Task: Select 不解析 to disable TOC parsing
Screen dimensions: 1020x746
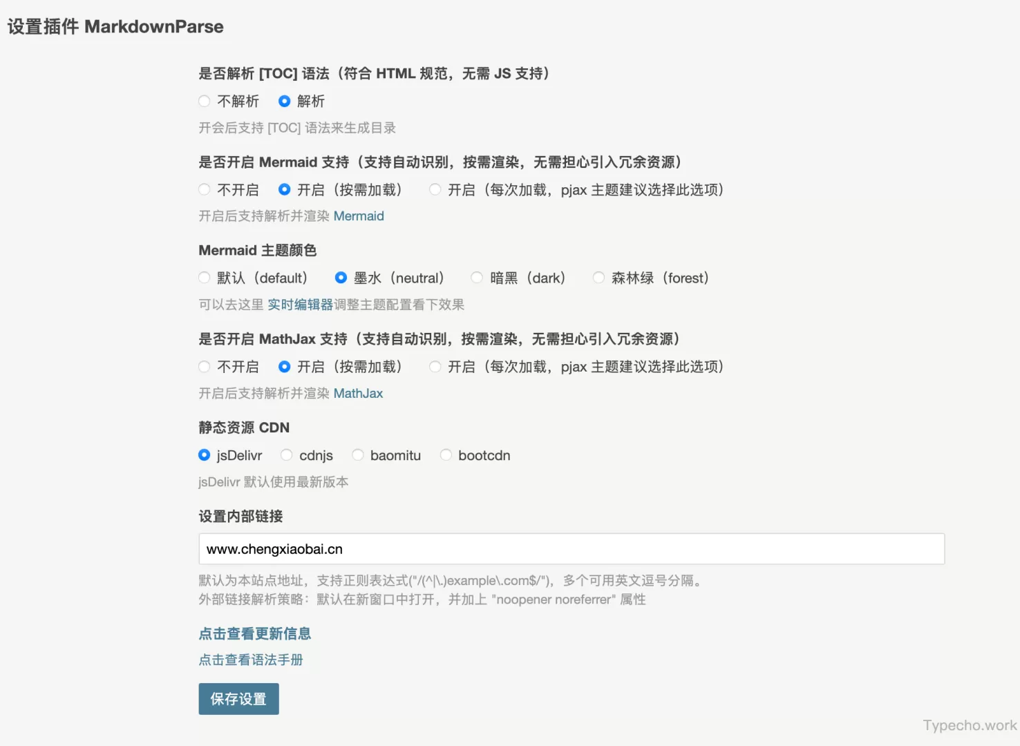Action: click(x=205, y=101)
